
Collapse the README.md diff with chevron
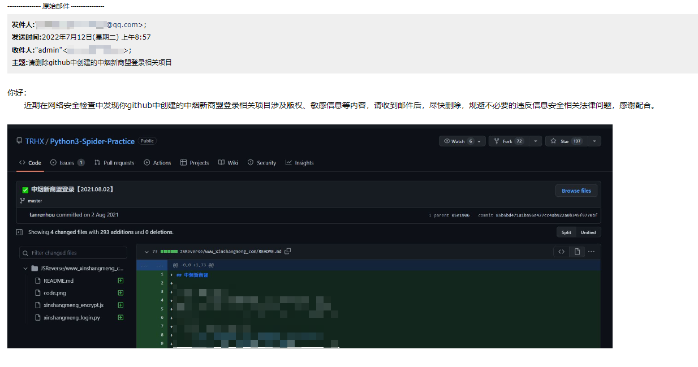coord(147,252)
